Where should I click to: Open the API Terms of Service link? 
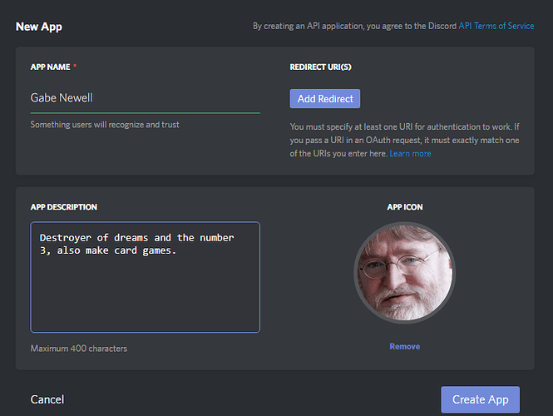pyautogui.click(x=496, y=26)
